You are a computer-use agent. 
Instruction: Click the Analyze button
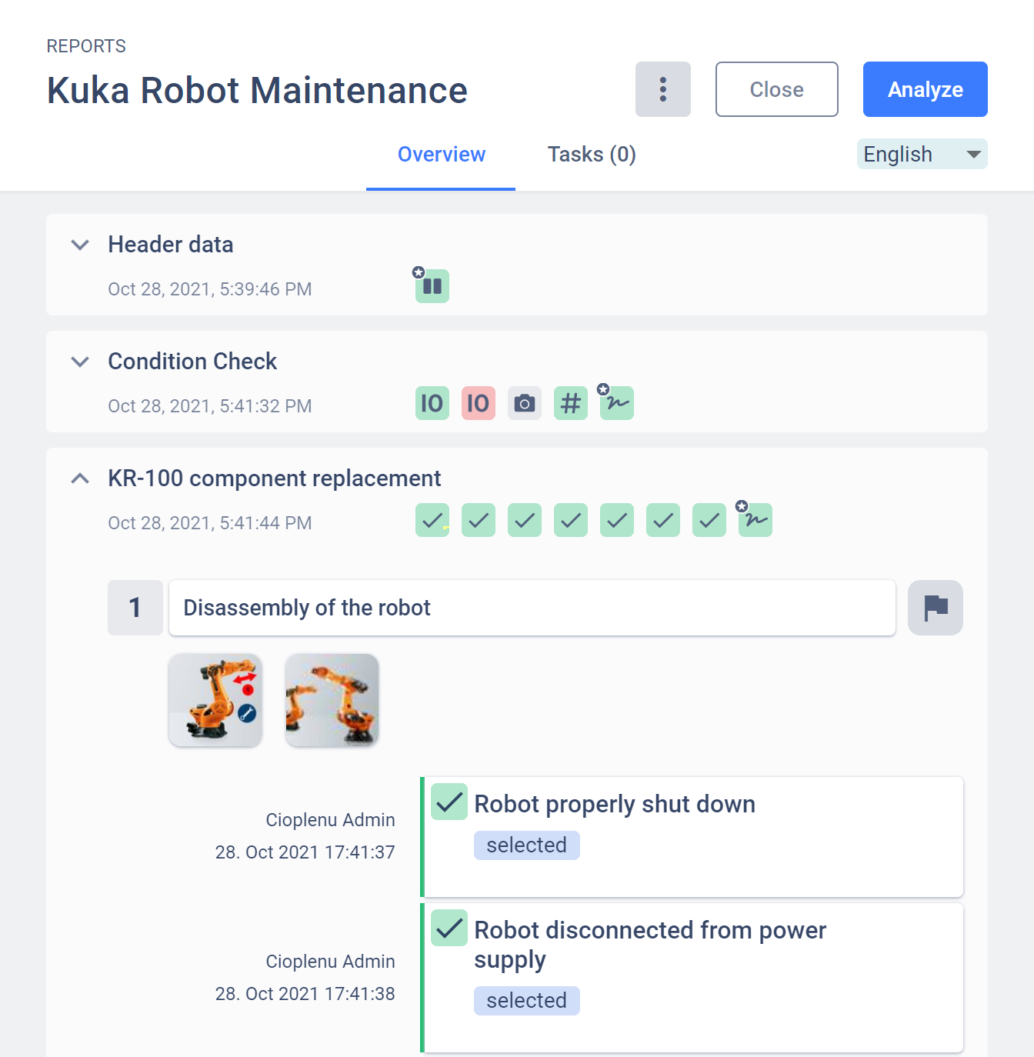(925, 89)
